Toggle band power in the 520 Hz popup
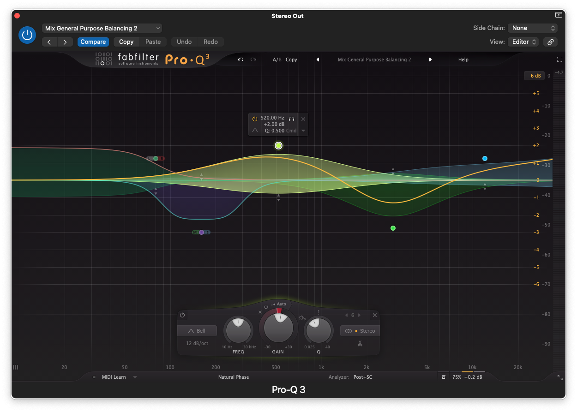 (x=254, y=119)
